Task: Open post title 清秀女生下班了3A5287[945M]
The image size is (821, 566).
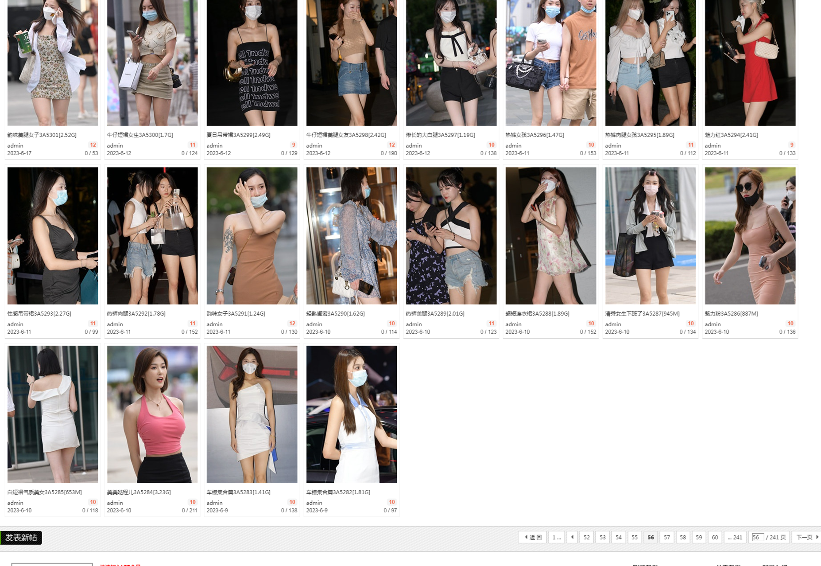Action: 642,313
